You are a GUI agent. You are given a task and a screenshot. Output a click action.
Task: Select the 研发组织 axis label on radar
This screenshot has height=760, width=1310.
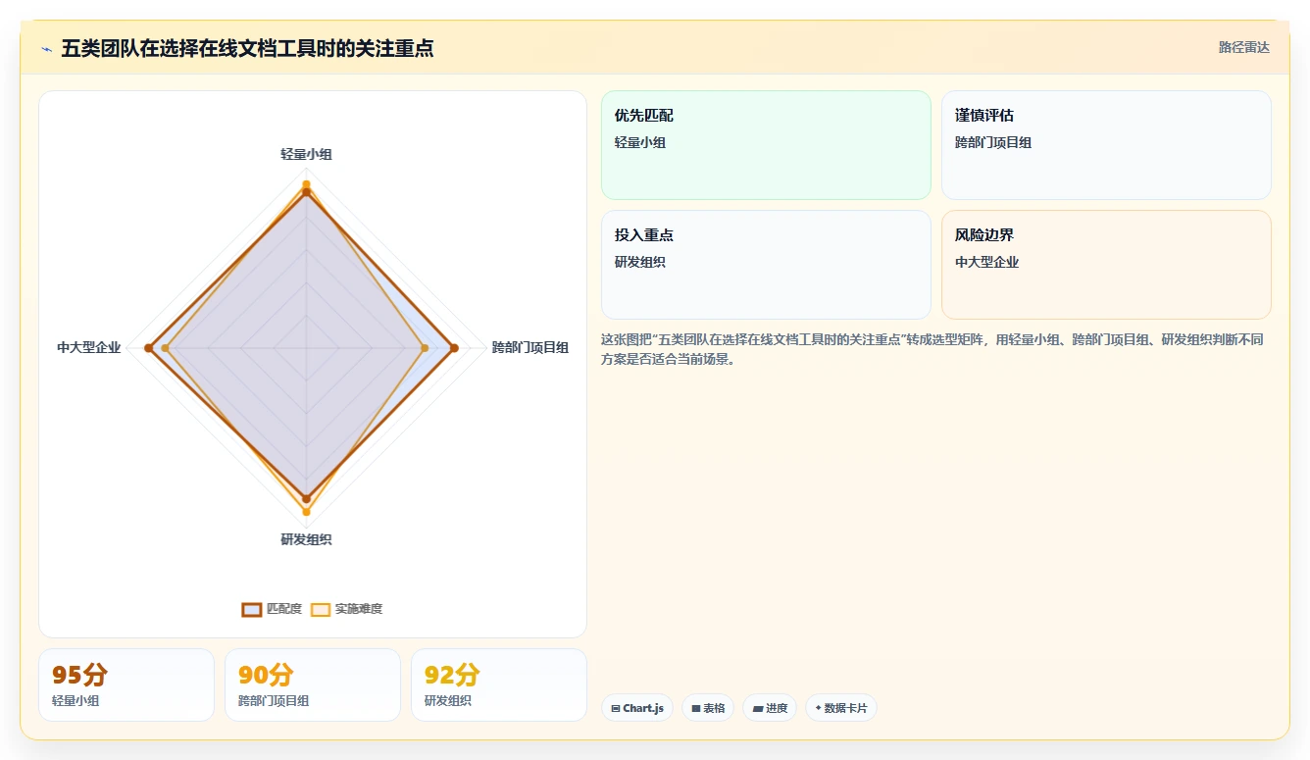(306, 539)
